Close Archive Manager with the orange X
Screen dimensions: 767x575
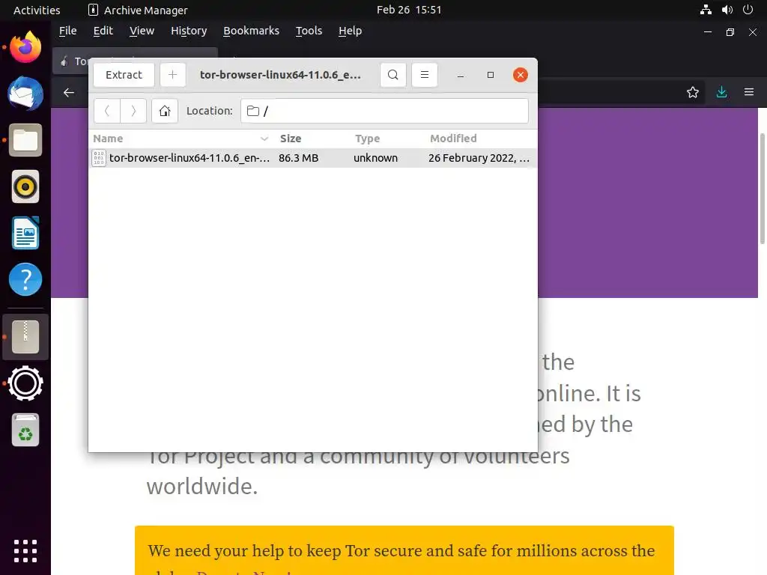pyautogui.click(x=521, y=75)
